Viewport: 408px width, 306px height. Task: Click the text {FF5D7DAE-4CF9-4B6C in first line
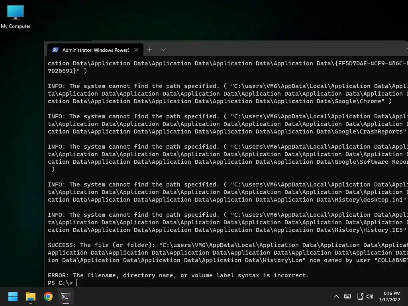[x=371, y=63]
